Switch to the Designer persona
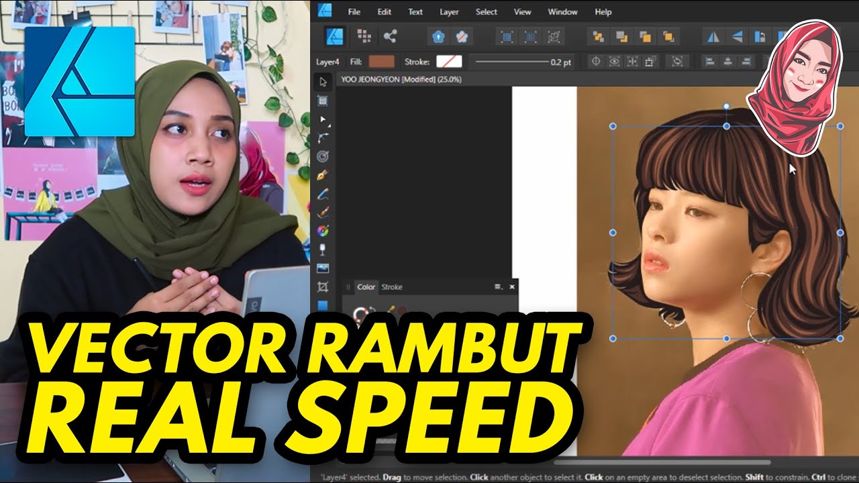Viewport: 859px width, 483px height. [x=335, y=36]
